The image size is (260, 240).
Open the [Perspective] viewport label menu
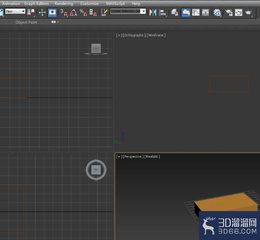[133, 156]
